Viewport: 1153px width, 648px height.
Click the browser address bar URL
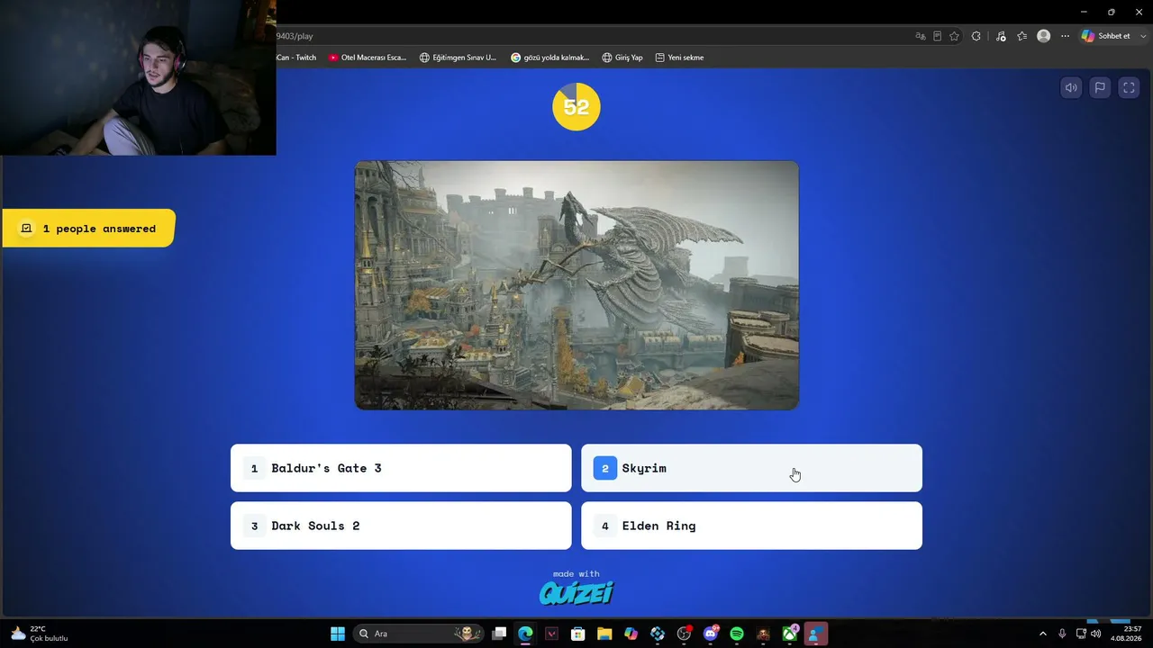point(295,36)
